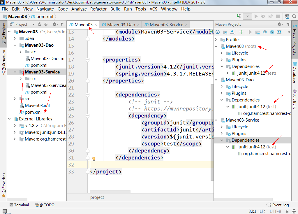The width and height of the screenshot is (298, 214).
Task: Click the Stop square icon
Action: (278, 16)
